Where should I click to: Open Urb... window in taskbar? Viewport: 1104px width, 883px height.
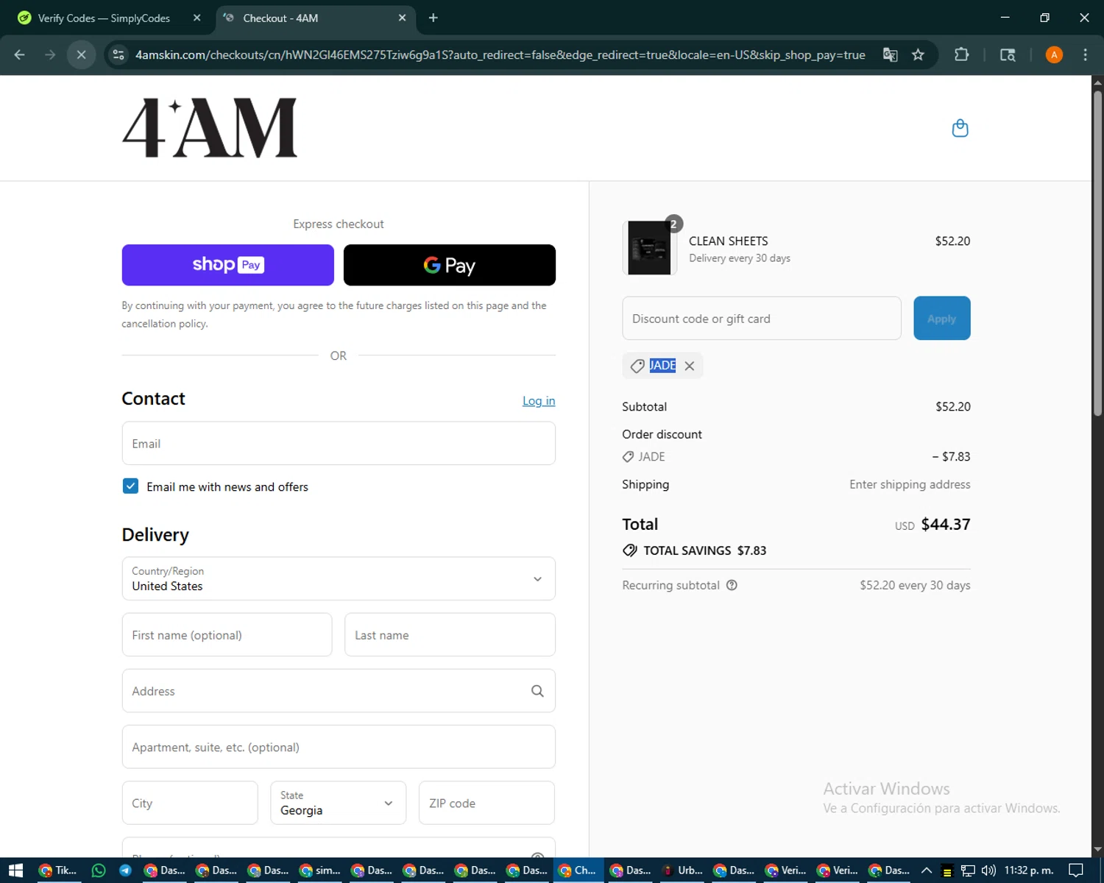tap(682, 870)
